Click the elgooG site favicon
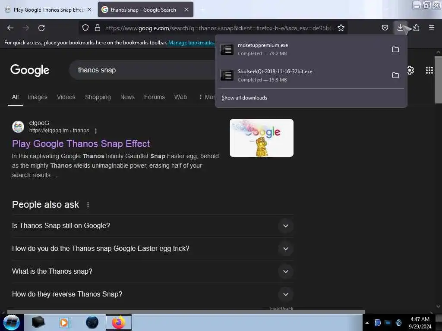This screenshot has height=331, width=442. tap(18, 127)
